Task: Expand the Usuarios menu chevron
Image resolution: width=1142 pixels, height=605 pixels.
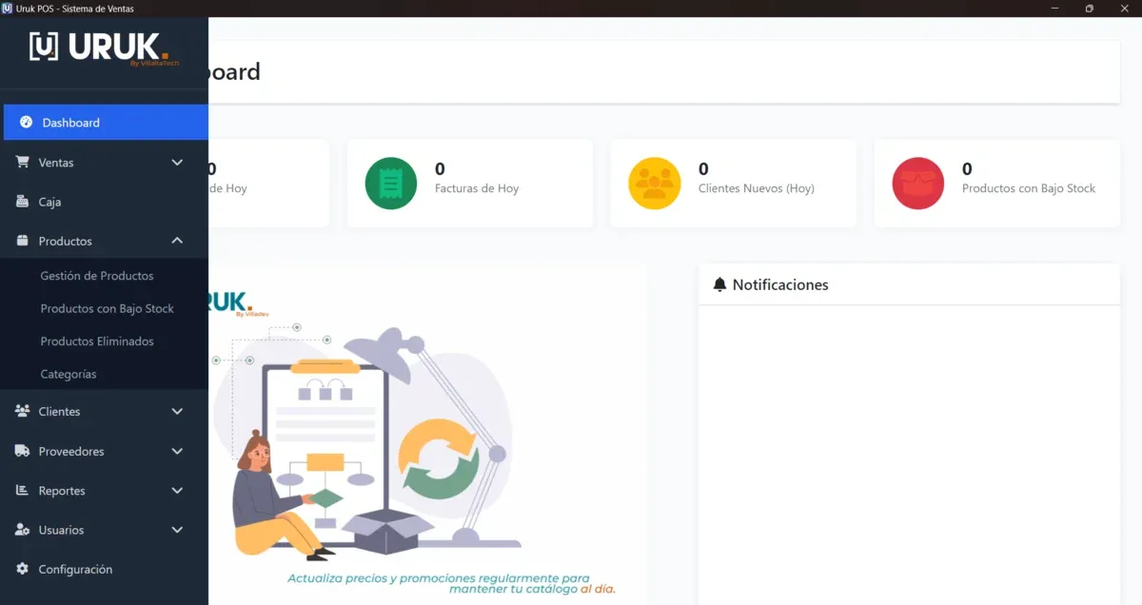Action: (177, 530)
